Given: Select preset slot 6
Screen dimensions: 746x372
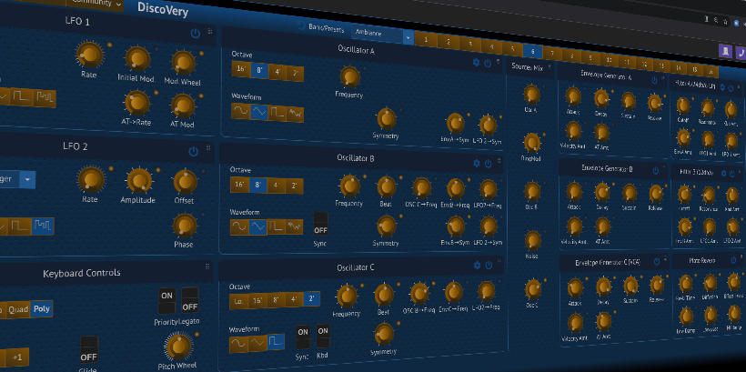Looking at the screenshot, I should click(532, 50).
